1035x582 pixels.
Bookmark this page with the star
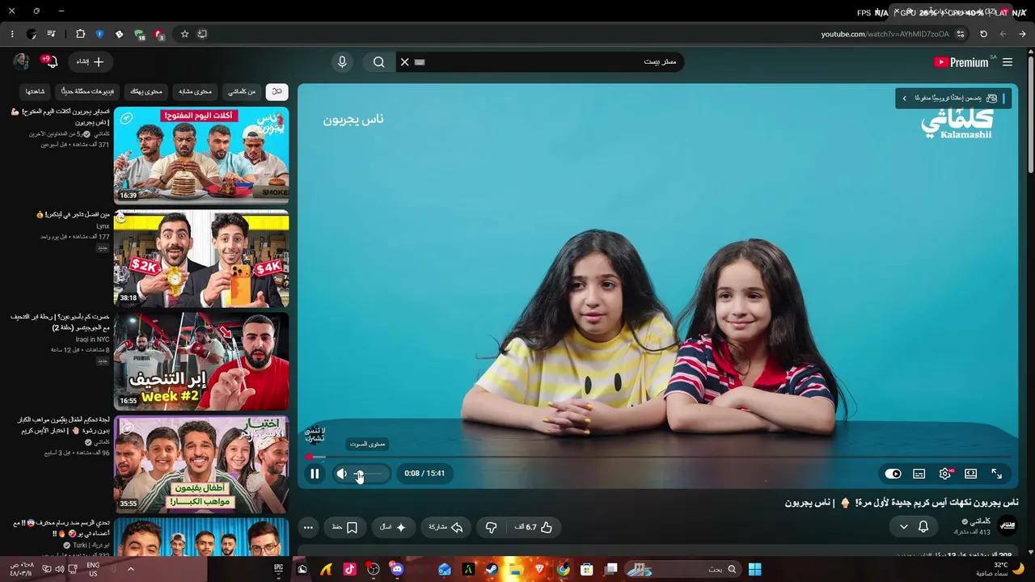pyautogui.click(x=184, y=34)
